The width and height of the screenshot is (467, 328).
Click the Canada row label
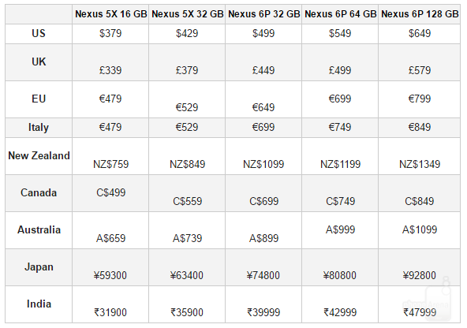pyautogui.click(x=39, y=192)
